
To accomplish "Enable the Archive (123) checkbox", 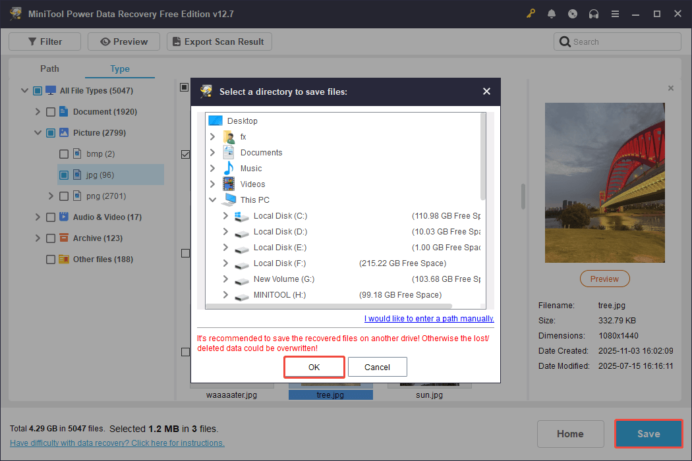I will click(50, 238).
